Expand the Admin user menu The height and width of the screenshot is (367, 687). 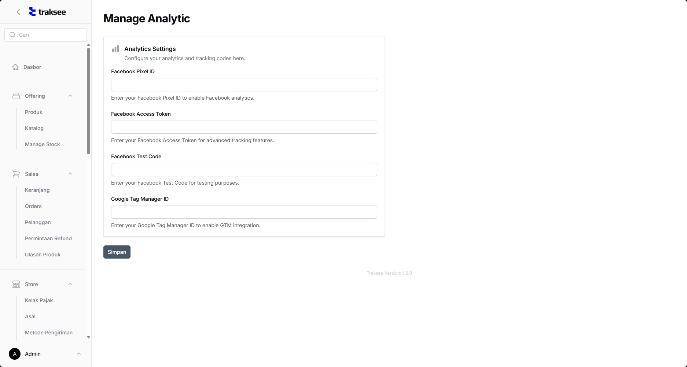tap(79, 354)
